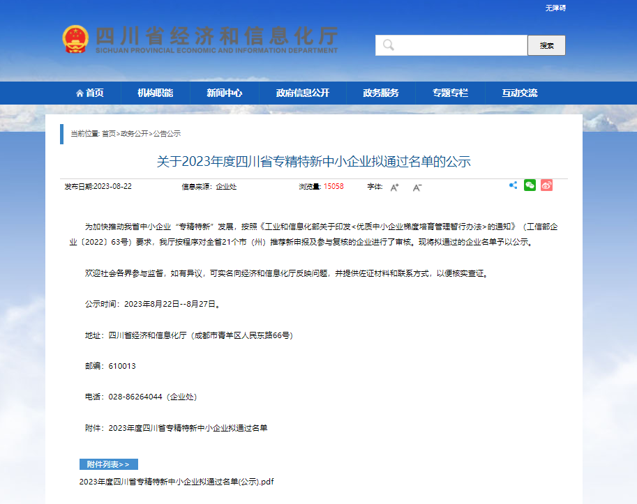Image resolution: width=637 pixels, height=504 pixels.
Task: Share article via Weibo icon
Action: click(x=546, y=185)
